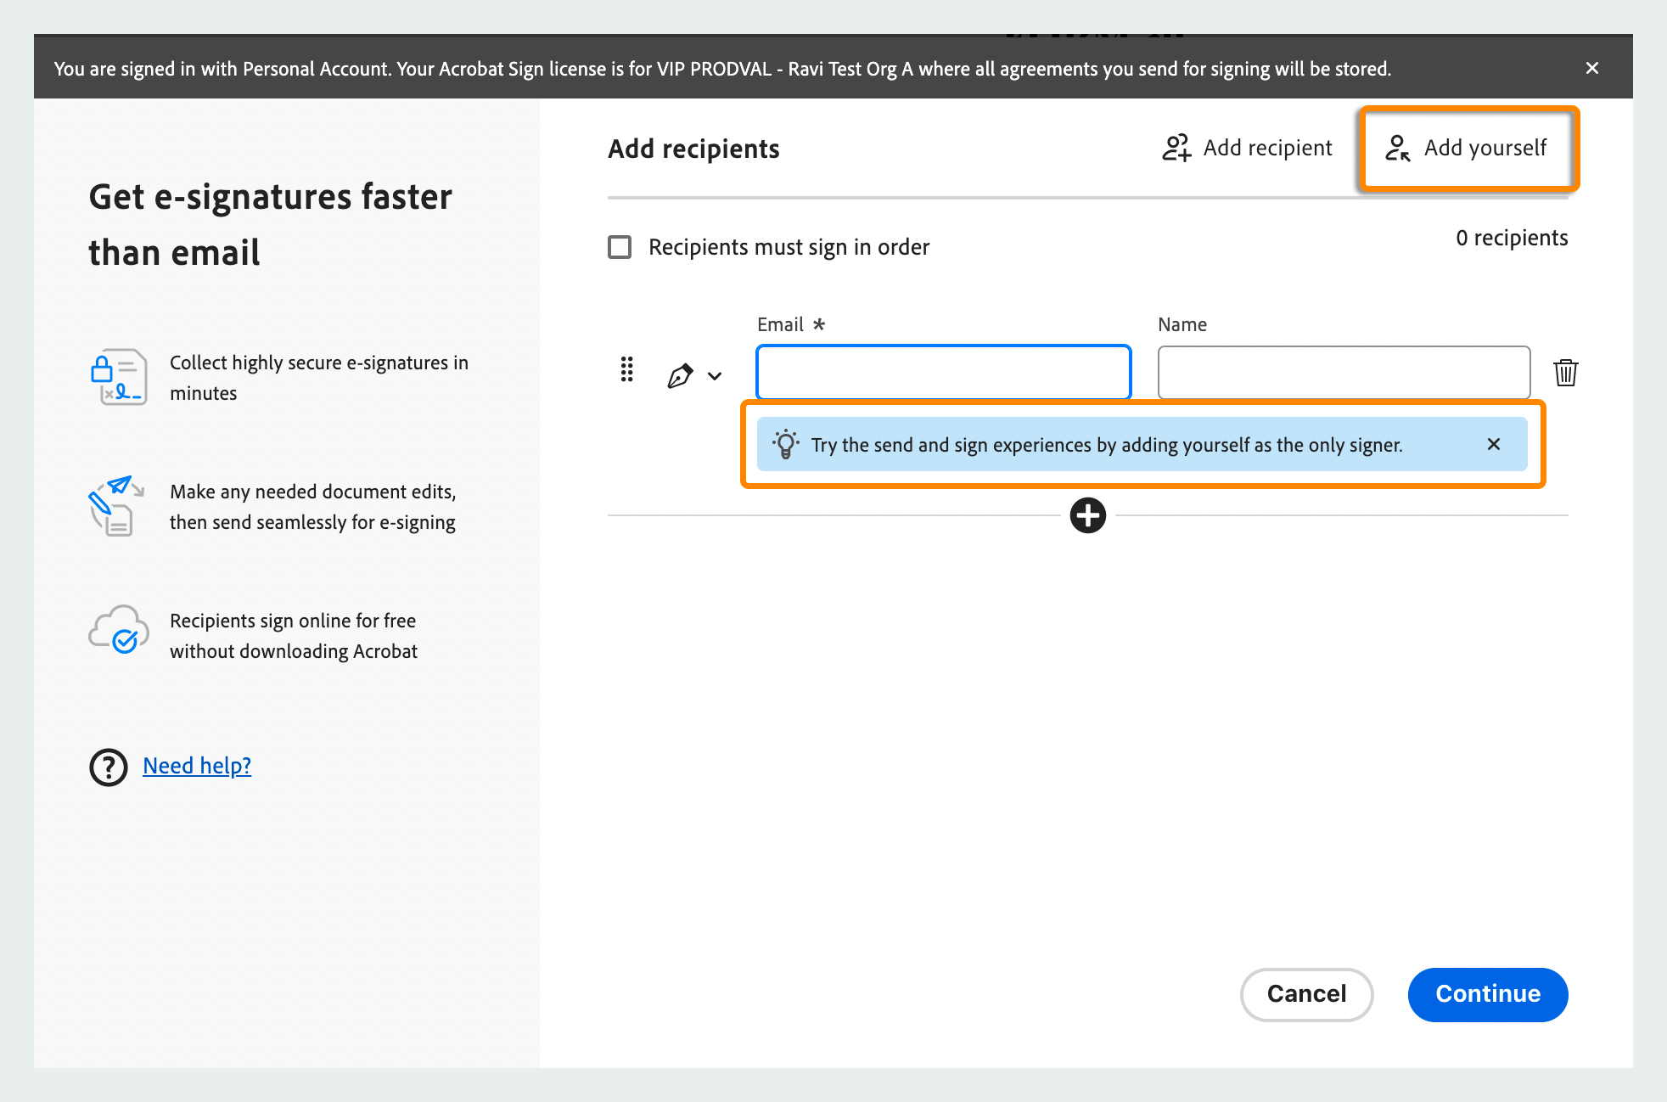The image size is (1667, 1102).
Task: Focus the Email input field
Action: [943, 372]
